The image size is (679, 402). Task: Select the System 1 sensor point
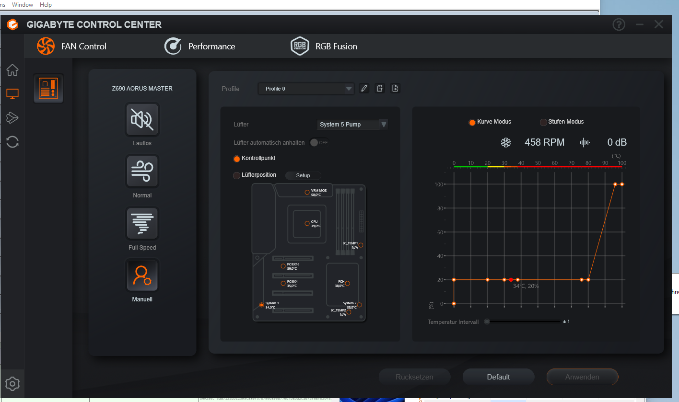click(261, 305)
